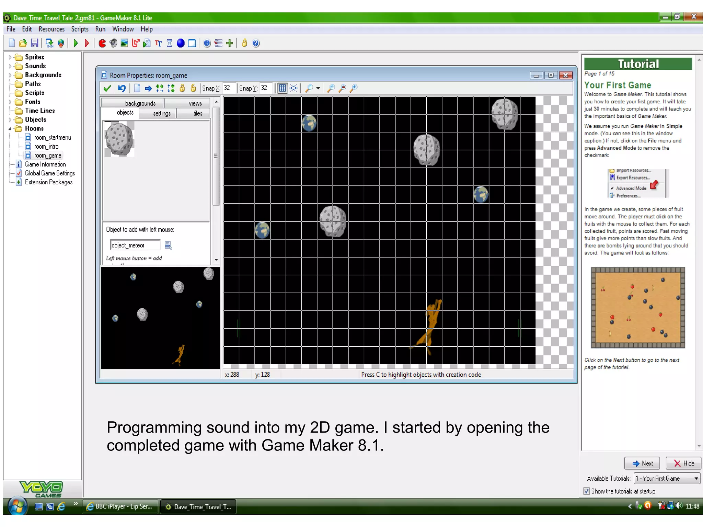Hide the tutorial panel

click(x=683, y=463)
